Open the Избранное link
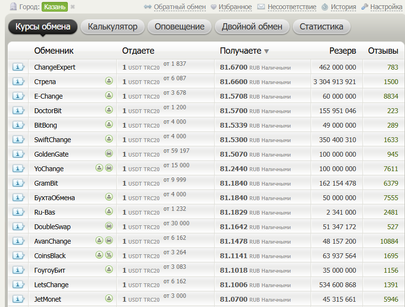The image size is (405, 307). tap(235, 7)
